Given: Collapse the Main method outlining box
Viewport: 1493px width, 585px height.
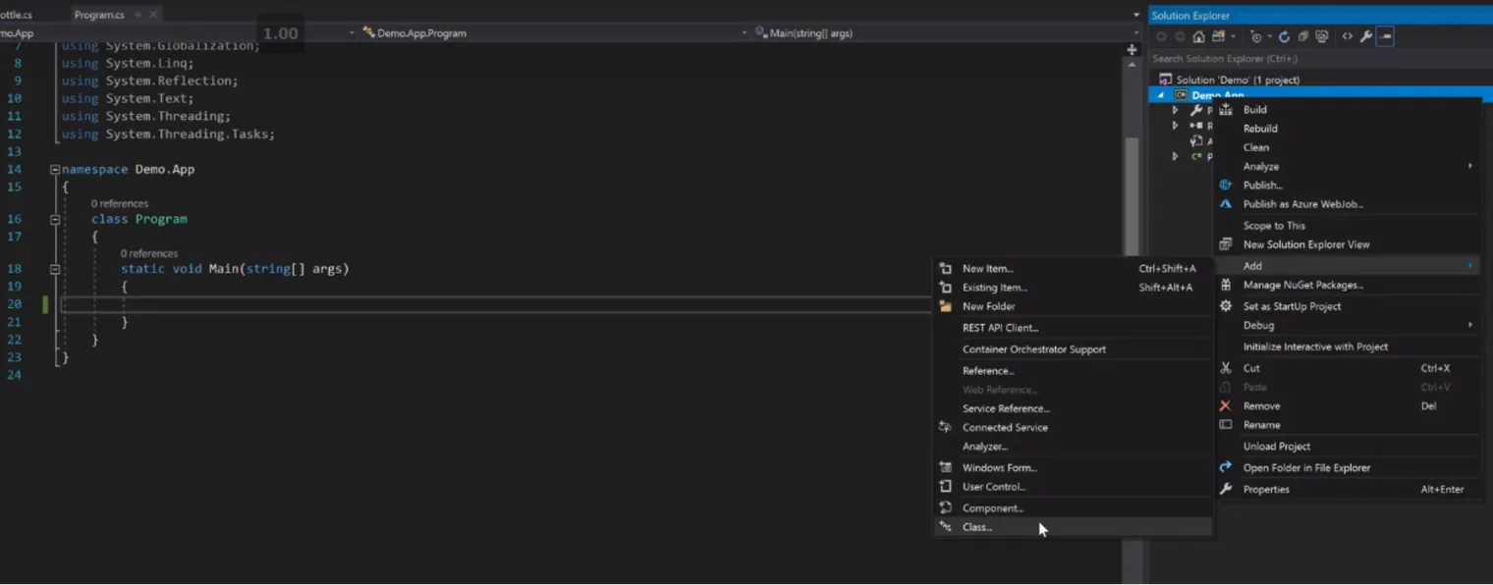Looking at the screenshot, I should [x=55, y=268].
